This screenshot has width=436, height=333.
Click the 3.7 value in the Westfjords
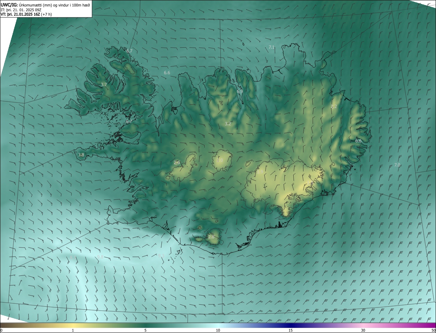[x=104, y=84]
